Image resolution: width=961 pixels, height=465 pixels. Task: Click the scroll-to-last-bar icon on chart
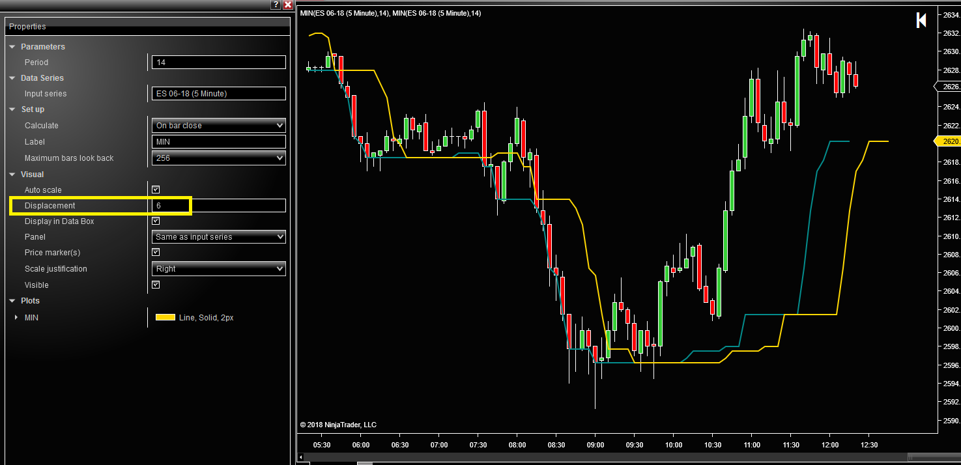[x=921, y=21]
